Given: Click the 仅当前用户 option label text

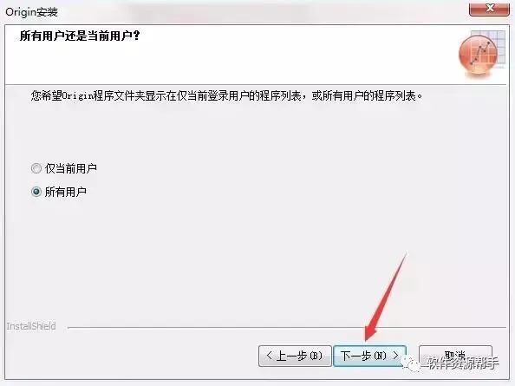Looking at the screenshot, I should click(70, 168).
